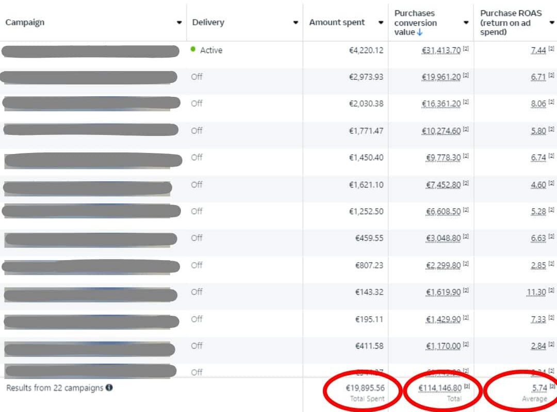Image resolution: width=557 pixels, height=412 pixels.
Task: Expand the Purchase ROAS column menu arrow
Action: (x=551, y=23)
